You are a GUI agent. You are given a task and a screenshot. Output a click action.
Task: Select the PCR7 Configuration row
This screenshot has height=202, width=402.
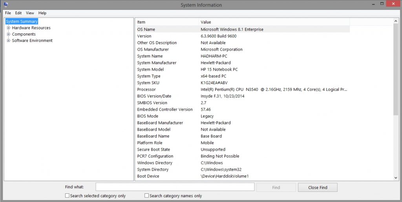point(242,156)
